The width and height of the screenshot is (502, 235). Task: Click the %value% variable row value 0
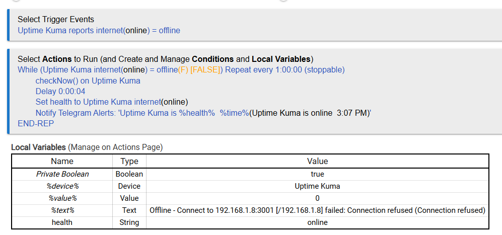coord(317,198)
